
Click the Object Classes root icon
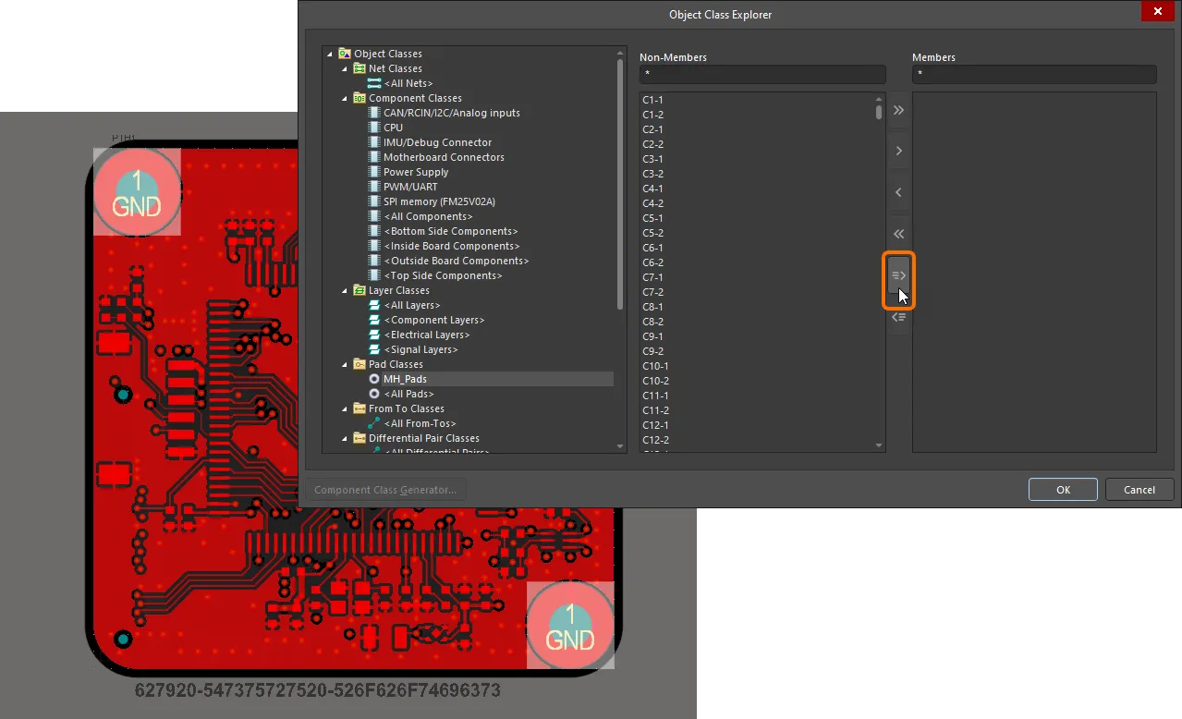pyautogui.click(x=345, y=54)
